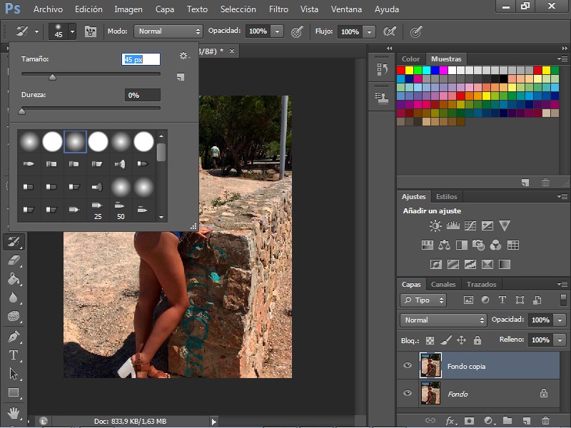Image resolution: width=571 pixels, height=428 pixels.
Task: Hide the Fondo copia layer
Action: (408, 365)
